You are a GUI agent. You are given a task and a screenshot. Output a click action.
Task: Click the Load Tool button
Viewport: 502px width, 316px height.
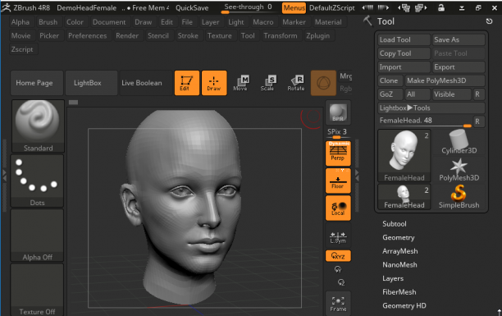404,39
